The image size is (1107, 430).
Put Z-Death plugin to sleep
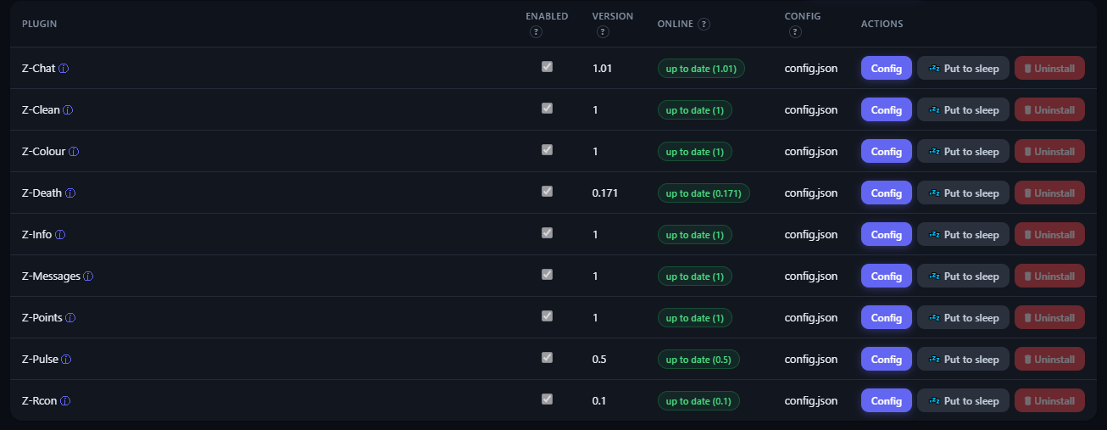click(963, 193)
